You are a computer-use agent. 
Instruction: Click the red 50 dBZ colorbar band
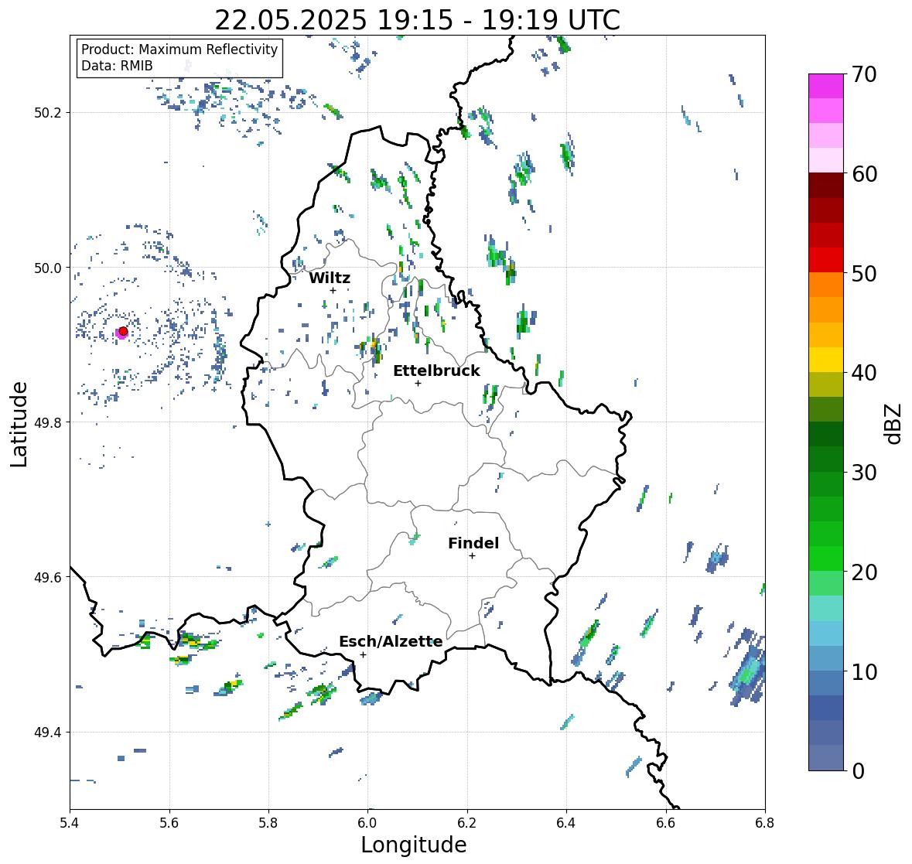[826, 260]
